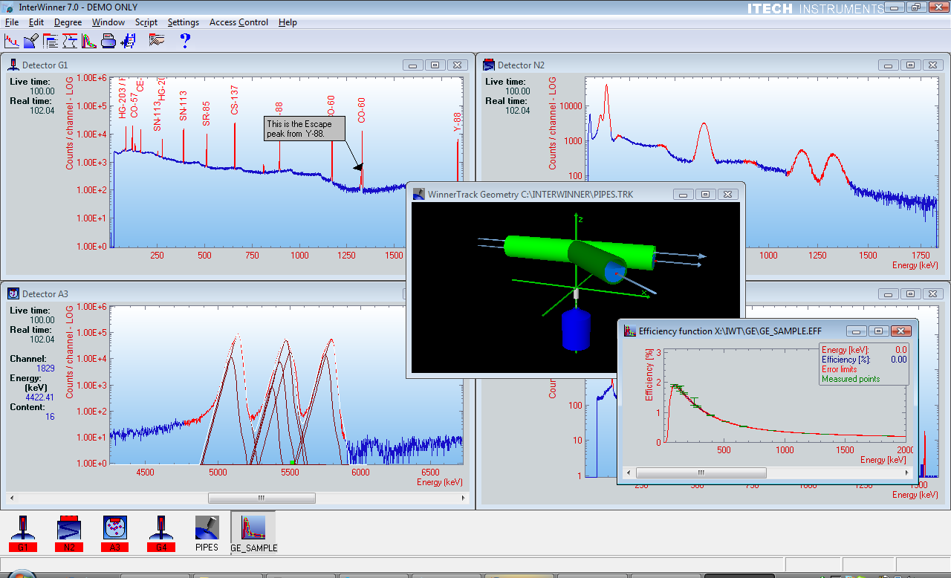Click the CS-137 peak label in Detector G1
The height and width of the screenshot is (578, 951).
235,100
